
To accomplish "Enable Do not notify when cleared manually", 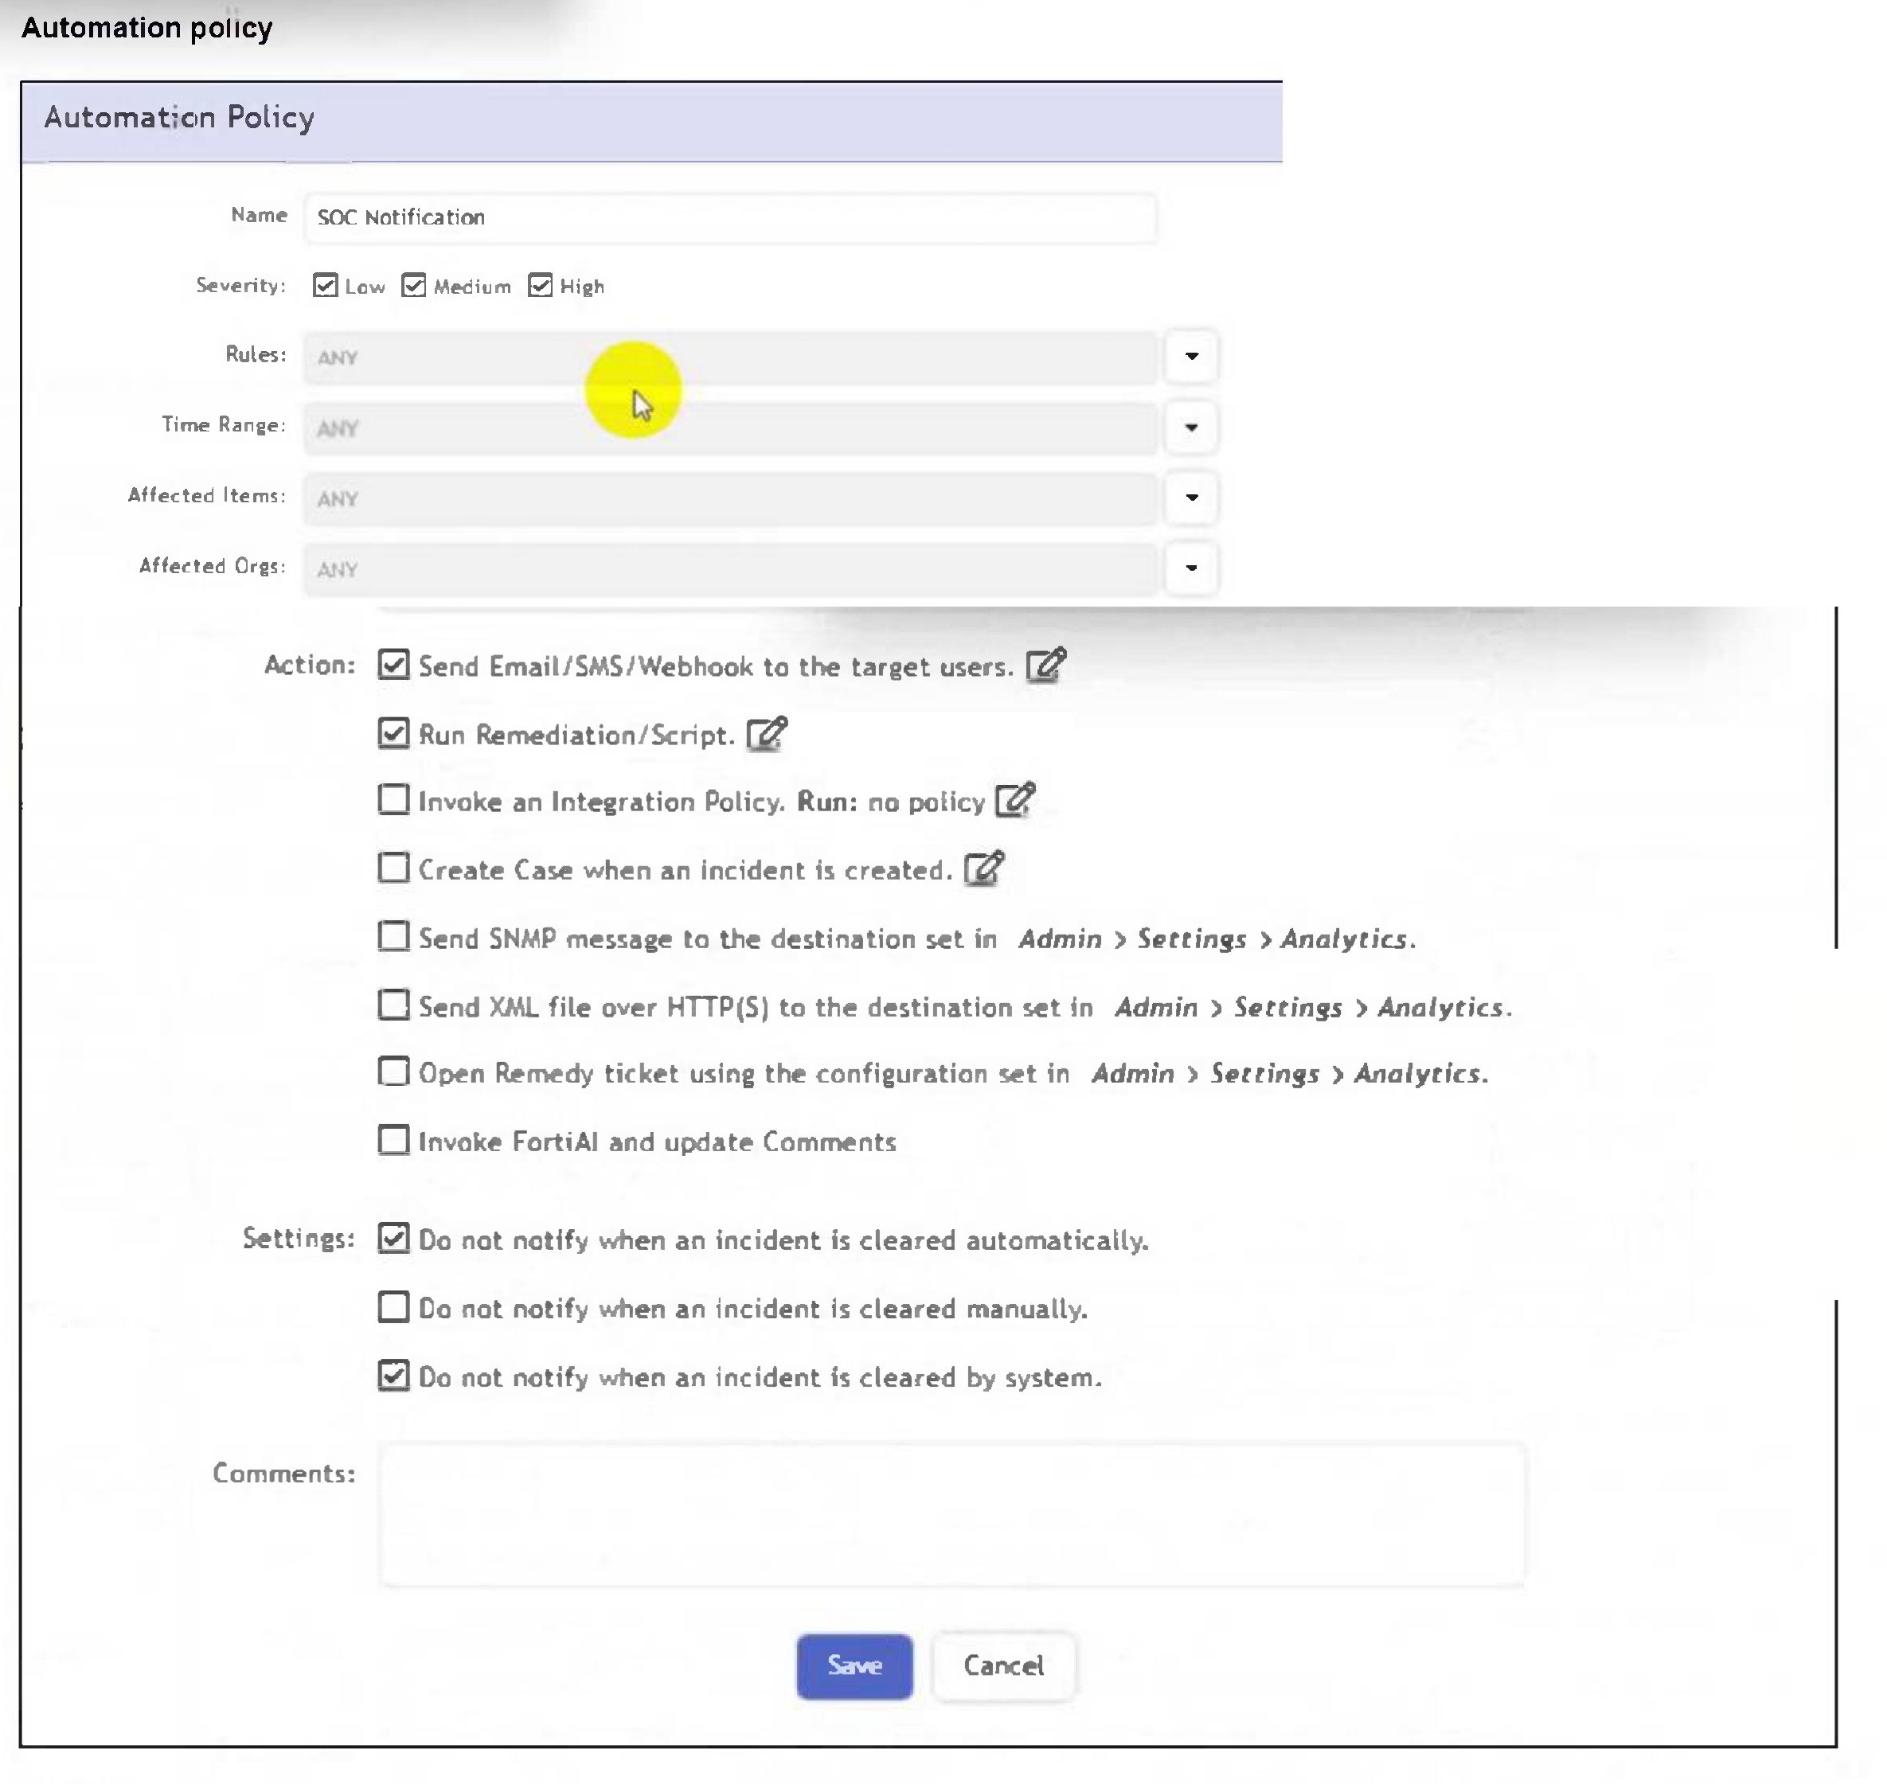I will [393, 1306].
